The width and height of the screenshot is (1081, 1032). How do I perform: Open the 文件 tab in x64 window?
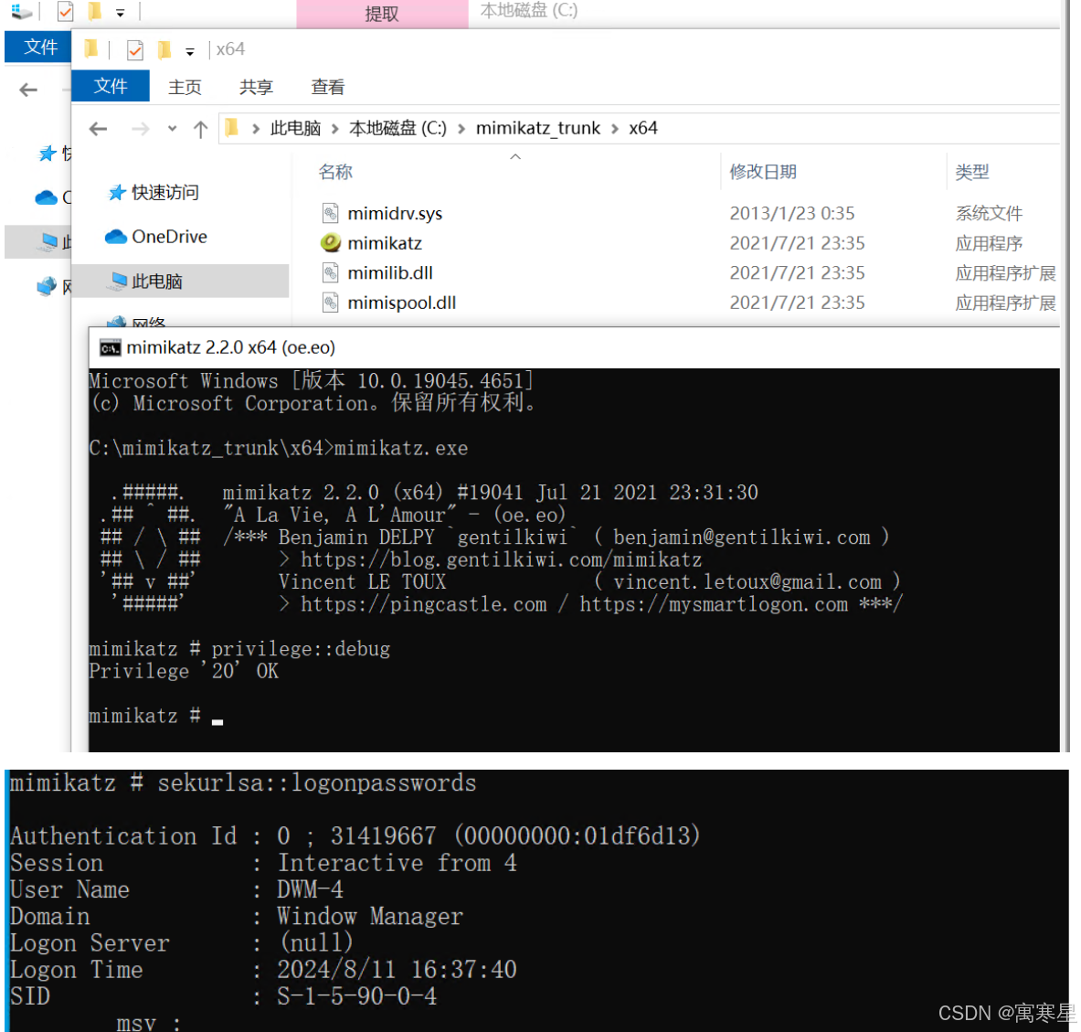tap(111, 86)
